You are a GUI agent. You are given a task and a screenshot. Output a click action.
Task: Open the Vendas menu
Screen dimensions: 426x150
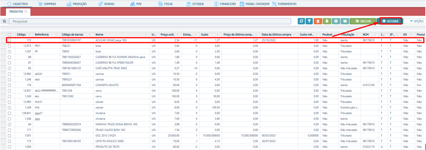pos(106,4)
